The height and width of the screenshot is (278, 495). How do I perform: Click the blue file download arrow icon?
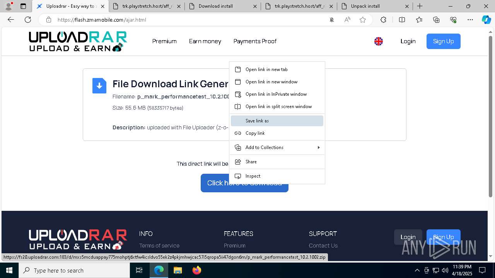[x=99, y=86]
